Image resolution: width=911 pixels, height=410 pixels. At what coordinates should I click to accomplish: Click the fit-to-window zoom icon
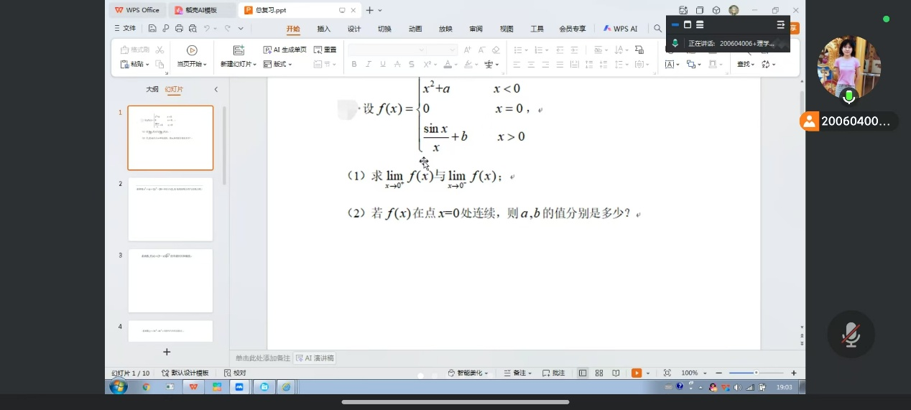click(667, 373)
